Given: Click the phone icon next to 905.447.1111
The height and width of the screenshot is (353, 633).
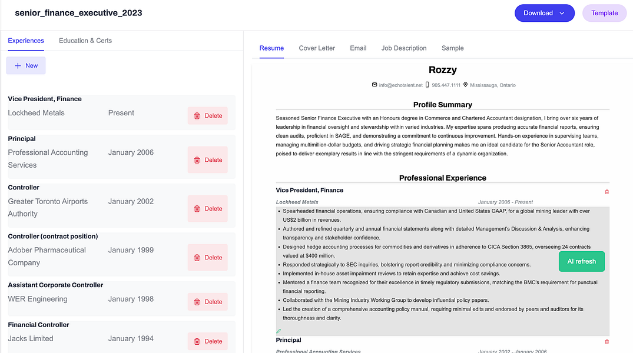Looking at the screenshot, I should 427,84.
